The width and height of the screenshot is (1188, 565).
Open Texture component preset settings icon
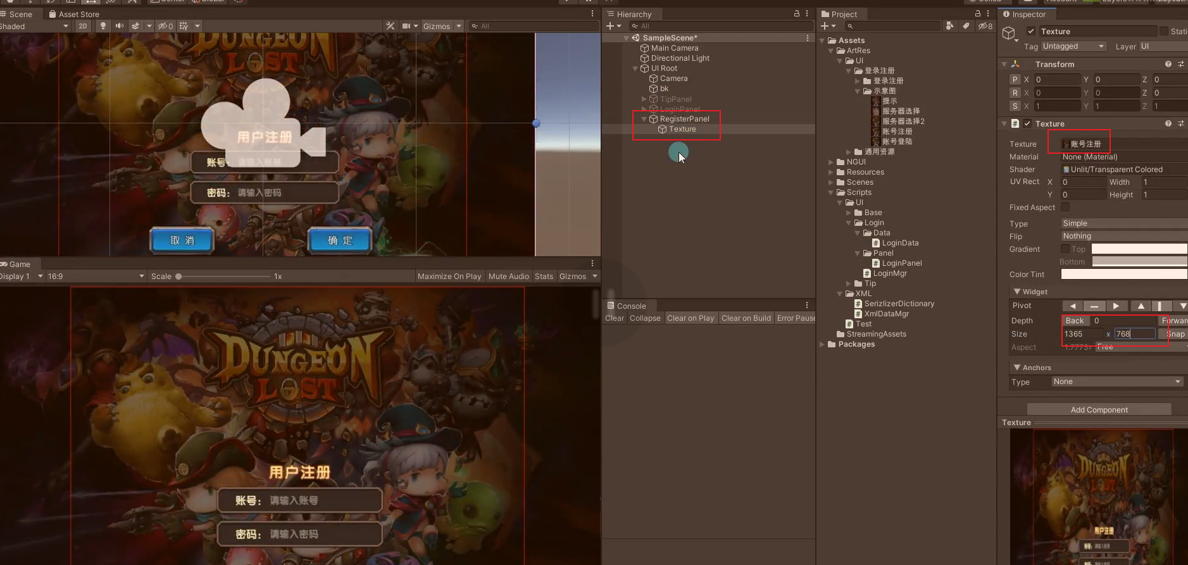click(1180, 123)
